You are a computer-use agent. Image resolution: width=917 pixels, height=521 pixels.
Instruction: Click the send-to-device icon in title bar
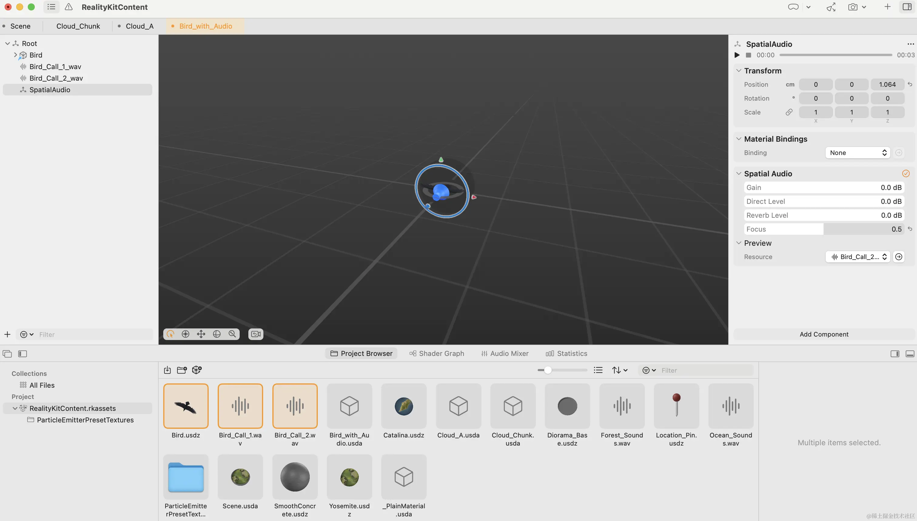click(831, 7)
